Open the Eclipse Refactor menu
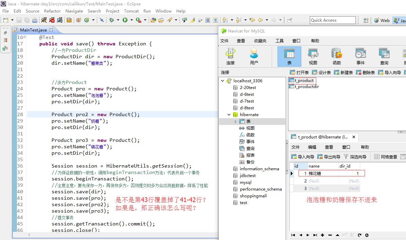This screenshot has width=406, height=240. click(x=52, y=11)
